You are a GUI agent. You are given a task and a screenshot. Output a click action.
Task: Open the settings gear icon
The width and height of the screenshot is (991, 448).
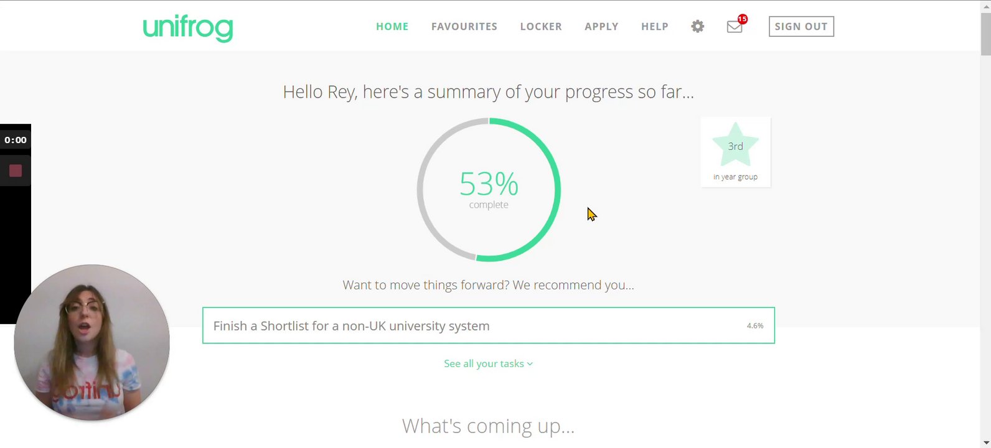pos(698,26)
